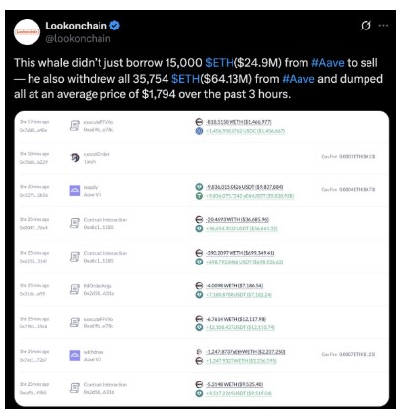Click the $ETH cashtag before ($64.13M)

185,79
